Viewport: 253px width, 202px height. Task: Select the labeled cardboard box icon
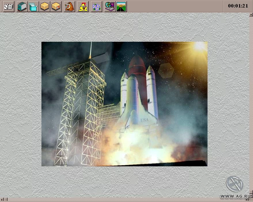click(x=56, y=6)
